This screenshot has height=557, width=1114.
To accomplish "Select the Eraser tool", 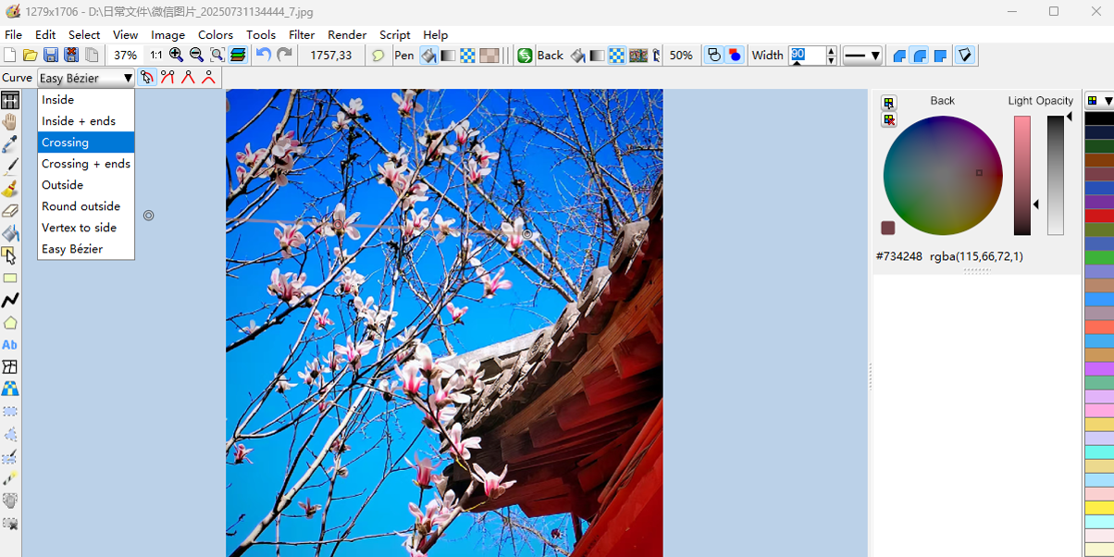I will pyautogui.click(x=10, y=211).
